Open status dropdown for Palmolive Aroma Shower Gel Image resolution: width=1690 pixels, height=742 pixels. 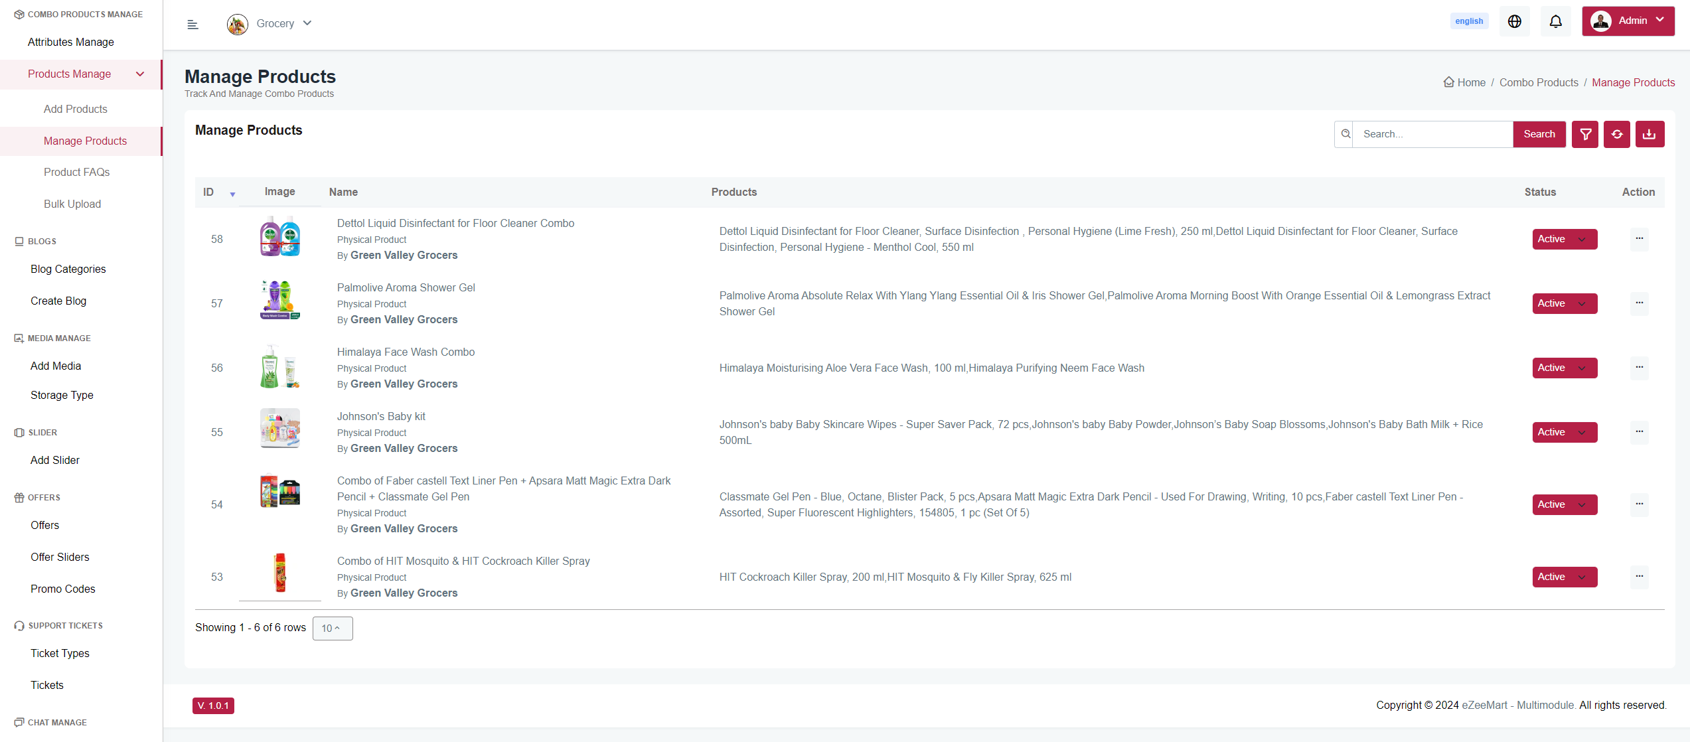pos(1564,303)
